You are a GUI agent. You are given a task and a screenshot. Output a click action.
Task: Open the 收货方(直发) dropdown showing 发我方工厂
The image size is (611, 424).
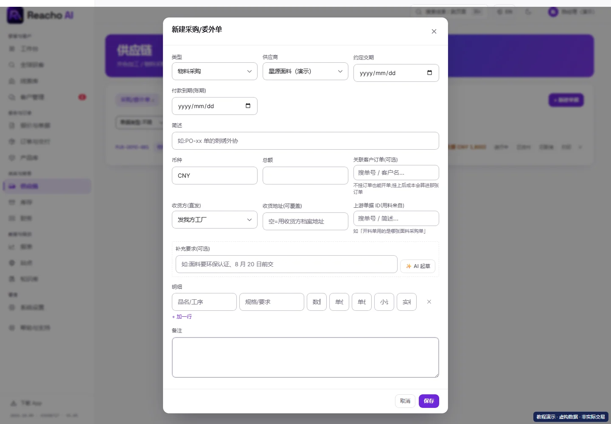coord(214,220)
